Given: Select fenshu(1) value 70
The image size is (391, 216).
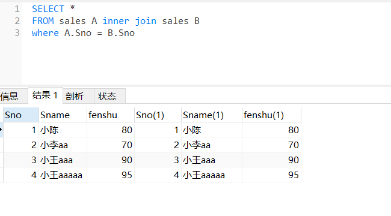Looking at the screenshot, I should [x=271, y=145].
